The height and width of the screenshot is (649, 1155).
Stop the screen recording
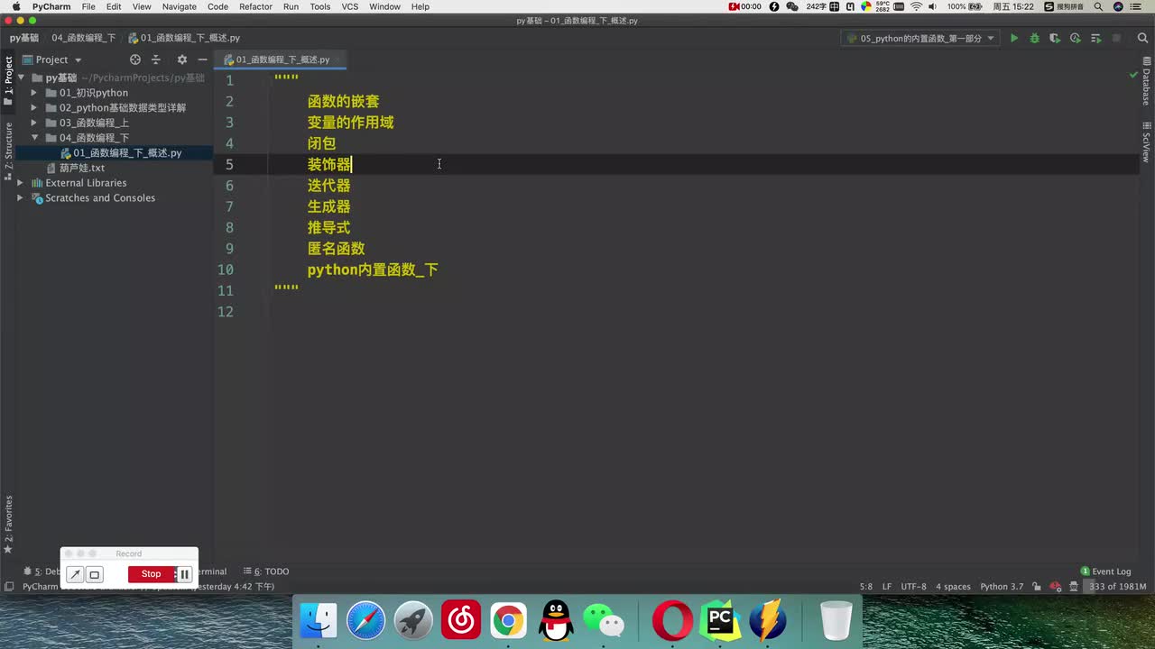pos(151,574)
